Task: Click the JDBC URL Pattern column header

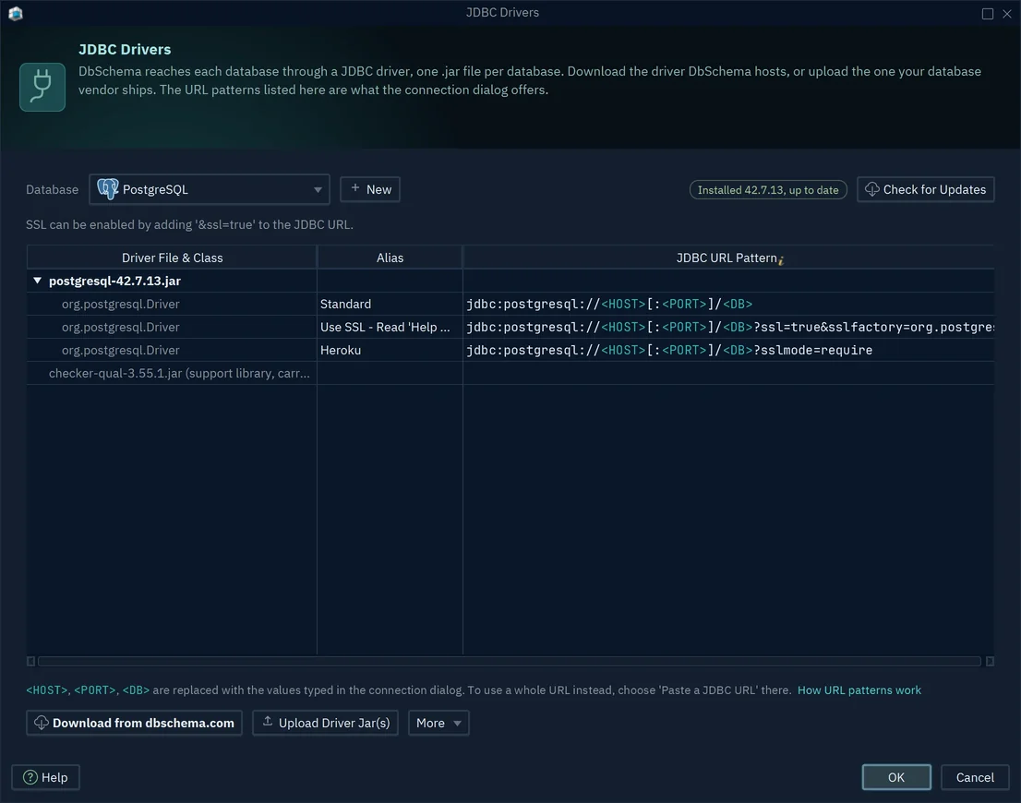Action: (728, 258)
